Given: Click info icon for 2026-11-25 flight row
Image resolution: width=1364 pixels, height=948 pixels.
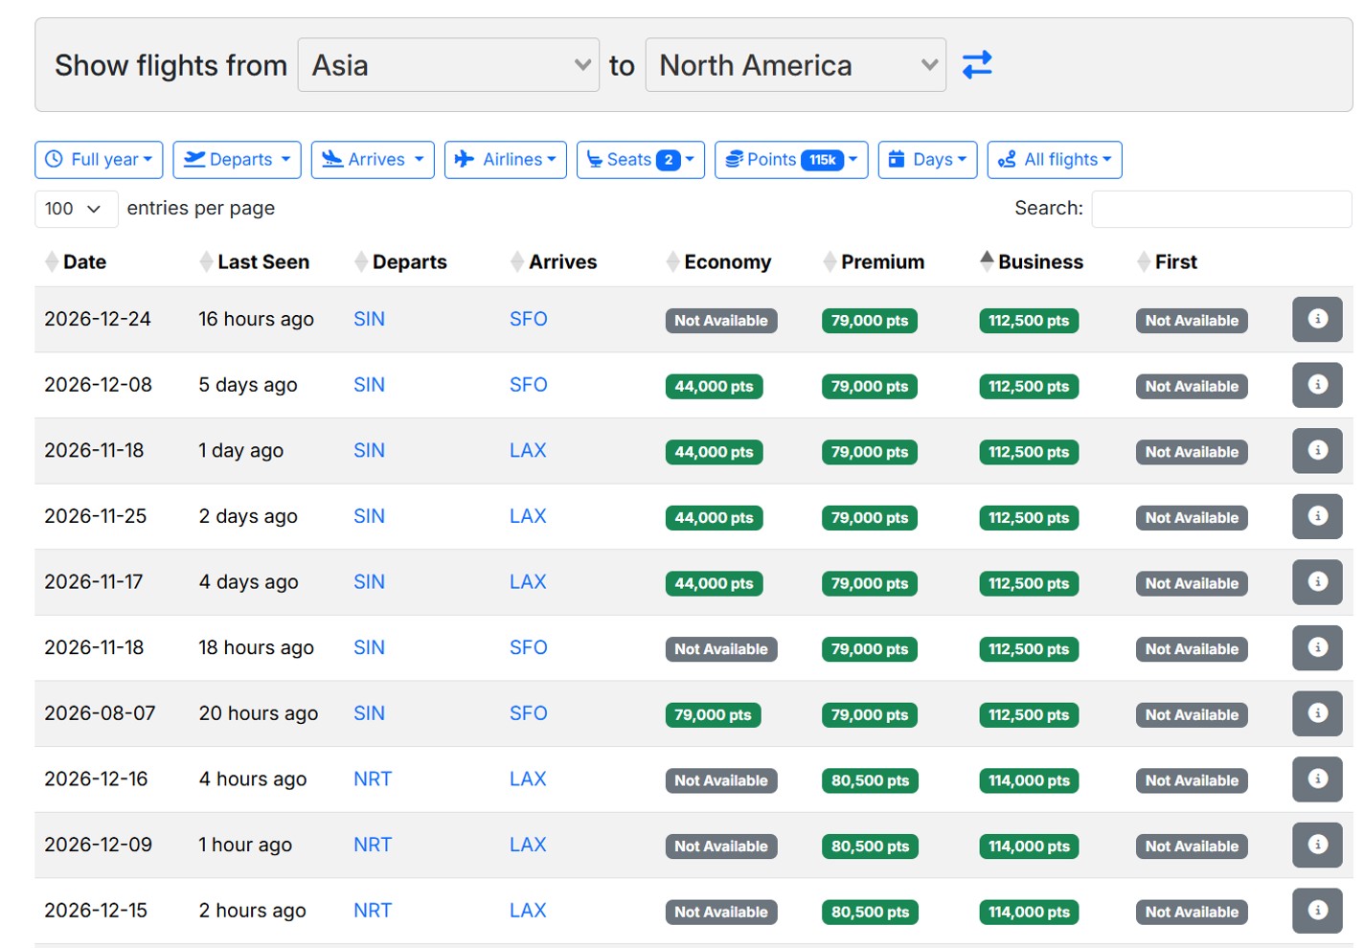Looking at the screenshot, I should (x=1317, y=516).
